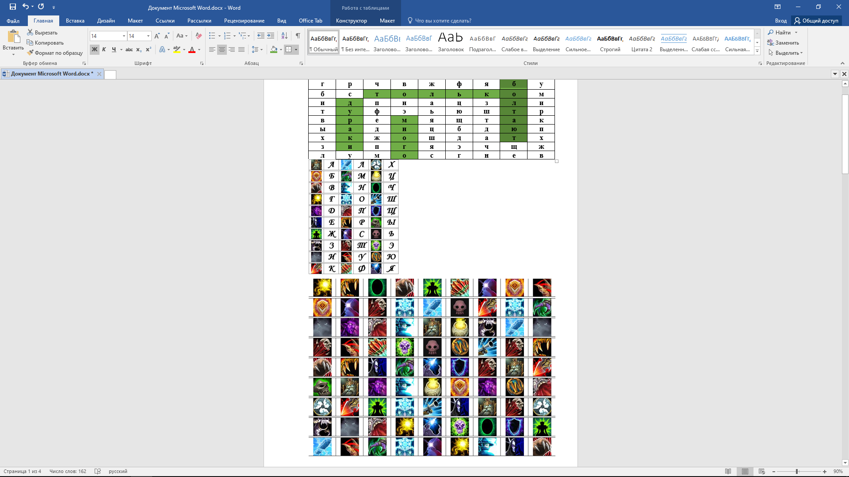The height and width of the screenshot is (477, 849).
Task: Click the Clear Formatting eraser icon
Action: 199,36
